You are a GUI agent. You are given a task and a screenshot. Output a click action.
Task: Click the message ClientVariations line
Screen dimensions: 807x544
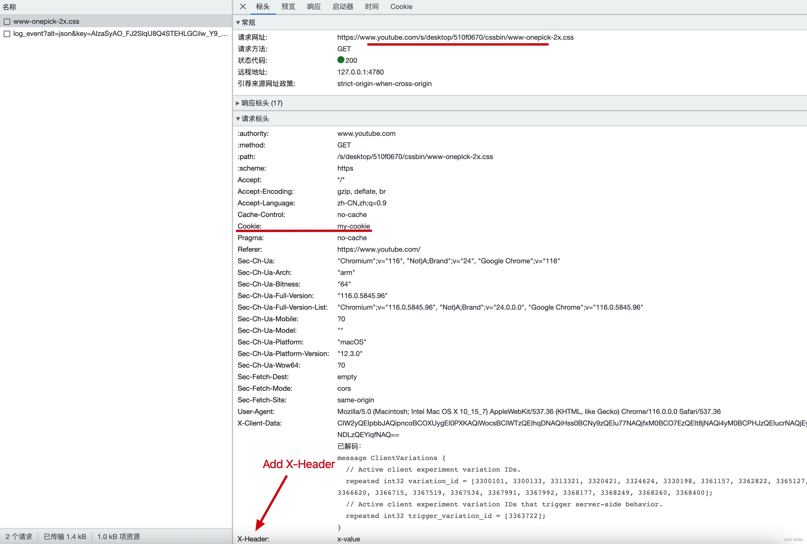tap(391, 458)
